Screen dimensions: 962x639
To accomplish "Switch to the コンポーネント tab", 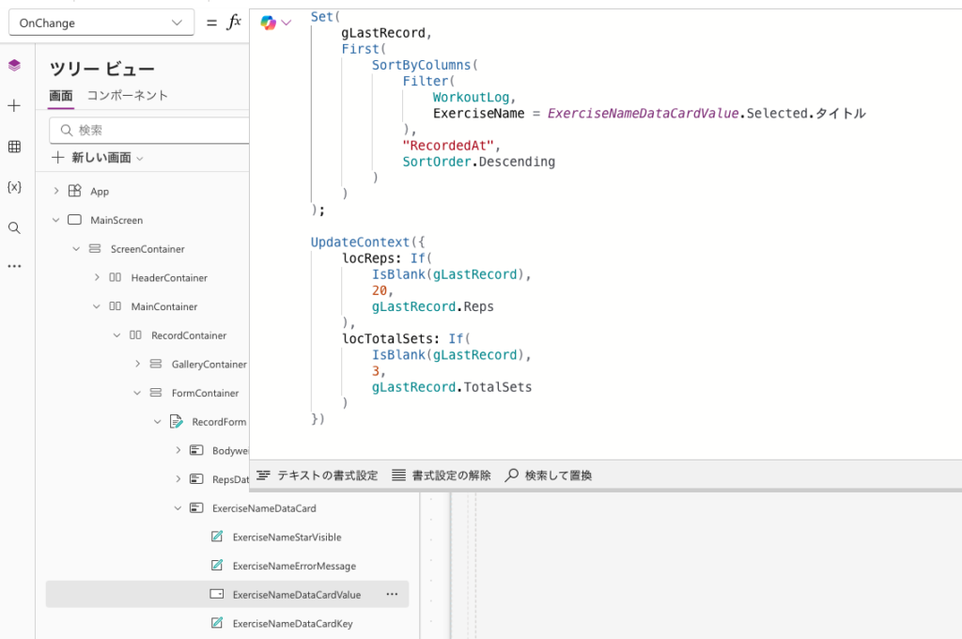I will coord(127,96).
